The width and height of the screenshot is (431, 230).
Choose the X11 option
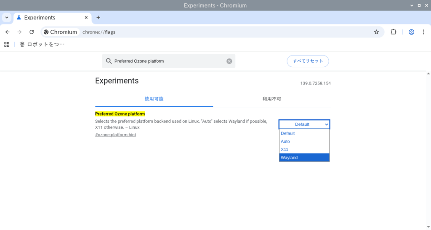click(x=304, y=150)
